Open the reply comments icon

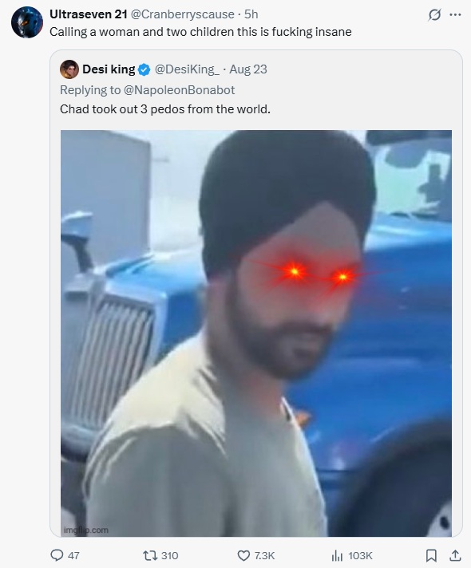(57, 555)
